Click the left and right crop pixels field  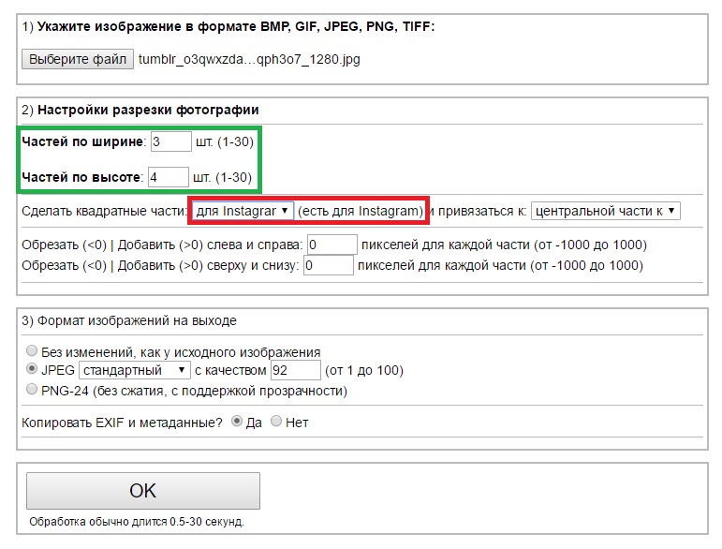(x=332, y=245)
